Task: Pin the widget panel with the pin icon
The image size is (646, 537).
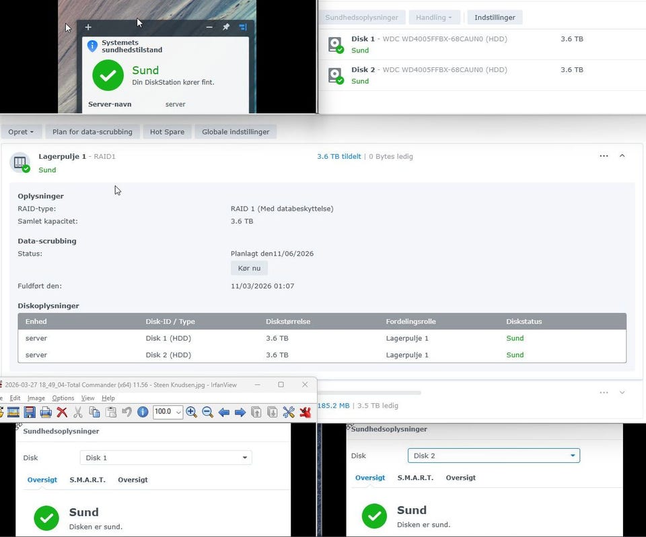Action: pyautogui.click(x=226, y=28)
